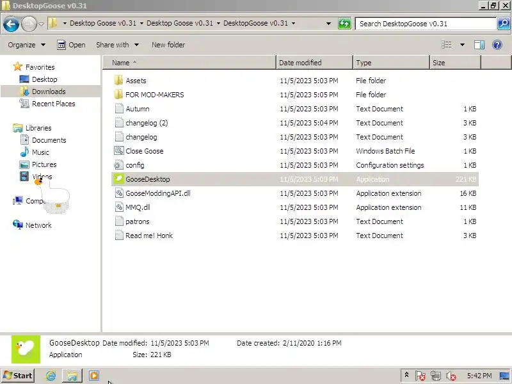The height and width of the screenshot is (384, 512).
Task: Open the Pictures library
Action: pyautogui.click(x=44, y=164)
